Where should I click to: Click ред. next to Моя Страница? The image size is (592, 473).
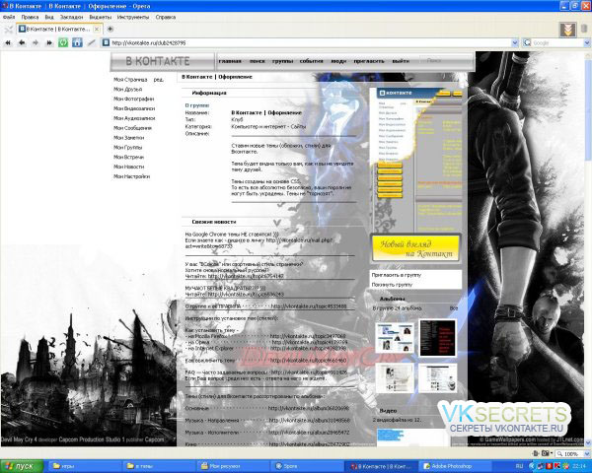(158, 80)
